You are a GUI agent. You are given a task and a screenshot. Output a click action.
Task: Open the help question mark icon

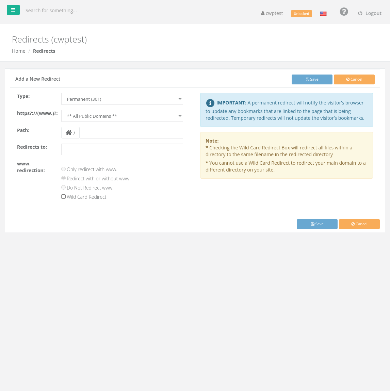(344, 12)
